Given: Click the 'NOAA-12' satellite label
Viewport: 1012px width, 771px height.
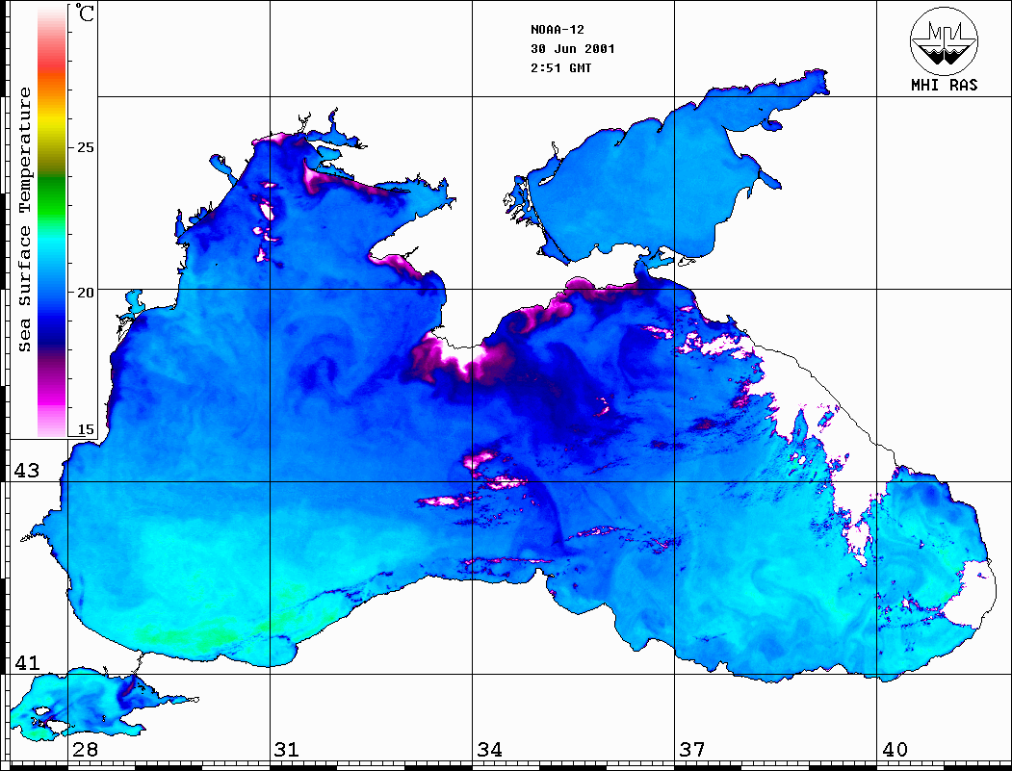Looking at the screenshot, I should pyautogui.click(x=557, y=30).
